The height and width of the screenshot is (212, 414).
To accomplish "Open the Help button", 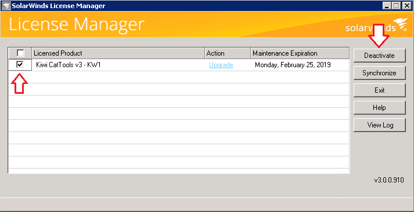I will coord(379,108).
